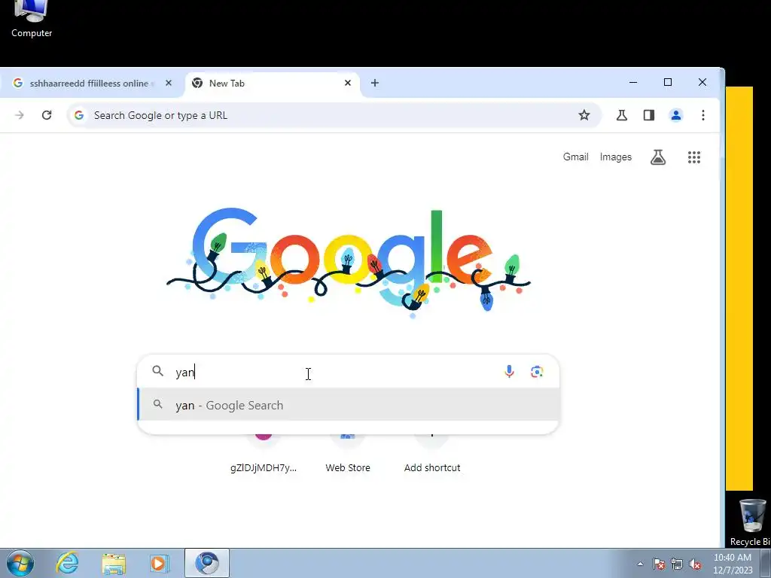Open Images link
Viewport: 771px width, 578px height.
616,157
